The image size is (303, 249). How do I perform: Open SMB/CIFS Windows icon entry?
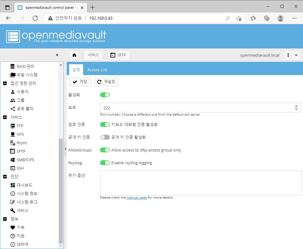pyautogui.click(x=22, y=160)
